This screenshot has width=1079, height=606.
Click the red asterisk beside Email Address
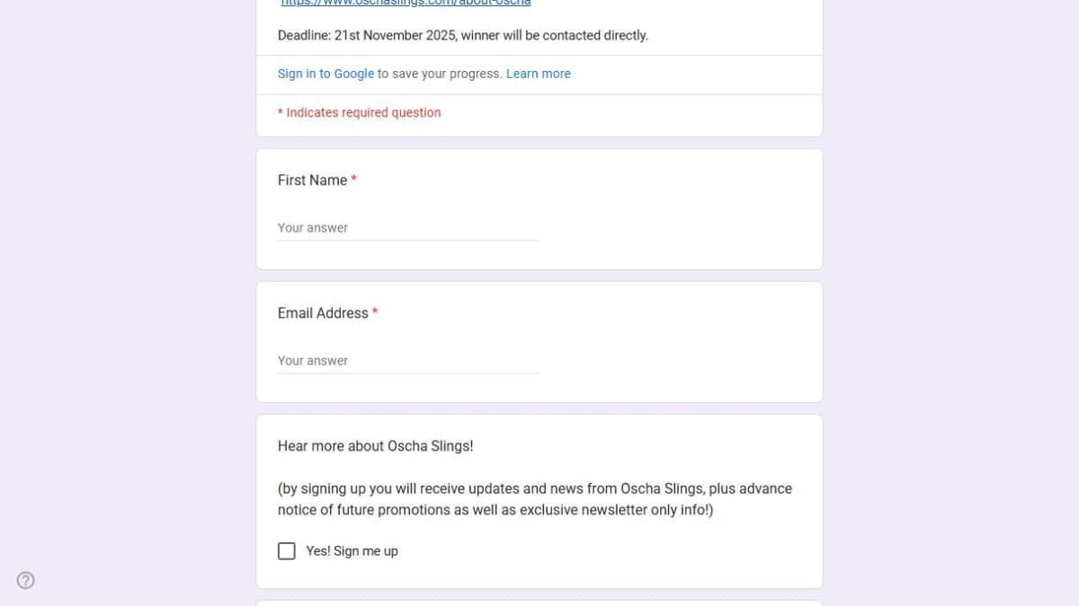pyautogui.click(x=375, y=313)
